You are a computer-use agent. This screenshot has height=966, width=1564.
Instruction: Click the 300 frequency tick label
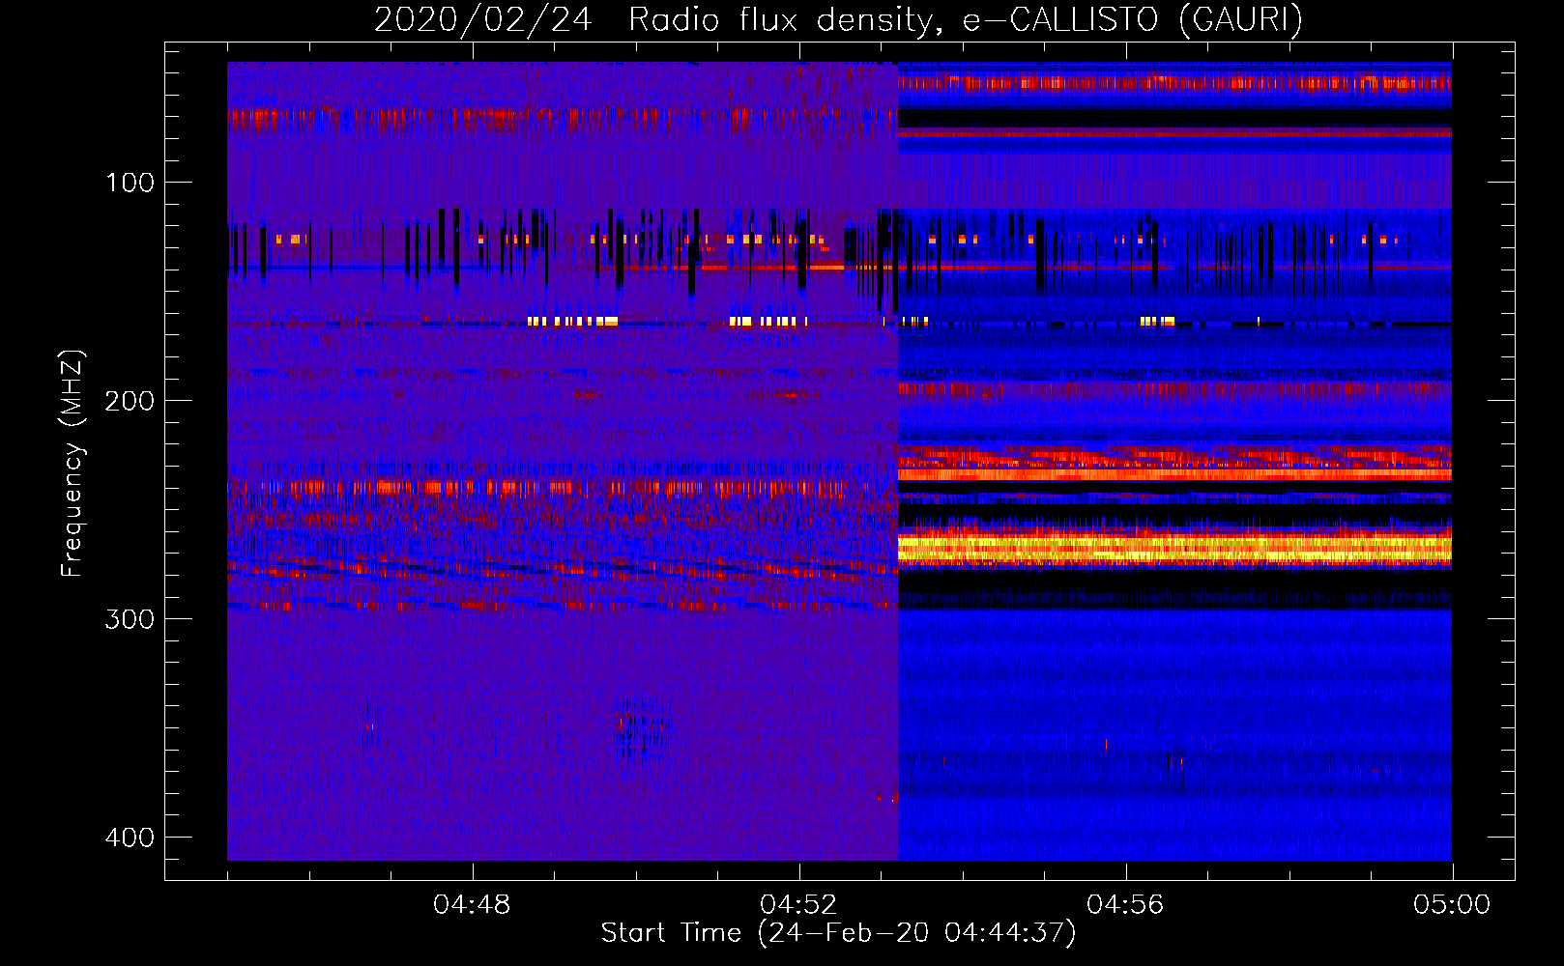(x=130, y=619)
